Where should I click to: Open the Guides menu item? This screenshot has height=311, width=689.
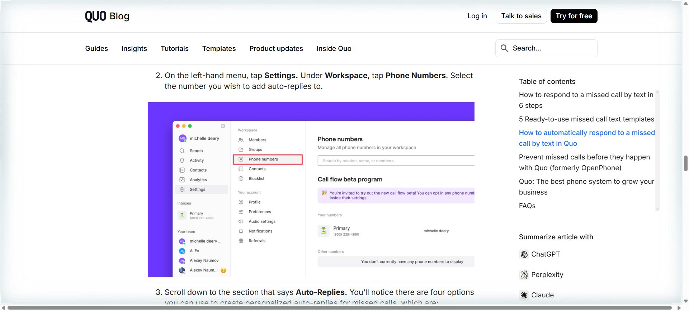click(96, 48)
